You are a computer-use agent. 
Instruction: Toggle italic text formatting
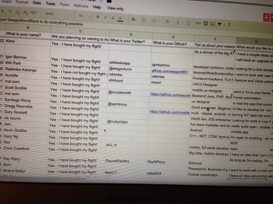pyautogui.click(x=105, y=18)
